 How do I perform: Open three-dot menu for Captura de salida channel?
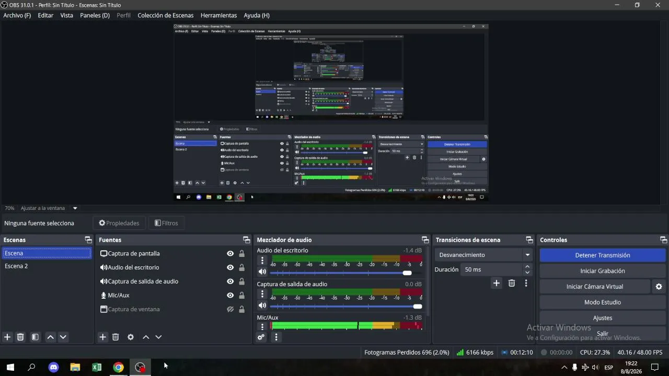[x=262, y=294]
